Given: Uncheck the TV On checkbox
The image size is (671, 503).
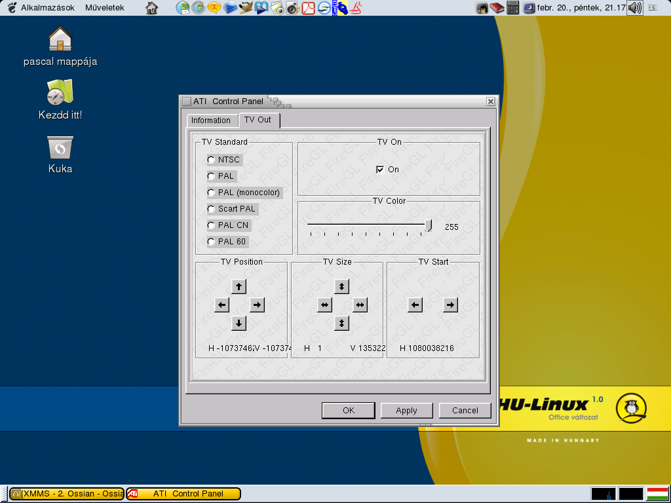Looking at the screenshot, I should click(380, 170).
